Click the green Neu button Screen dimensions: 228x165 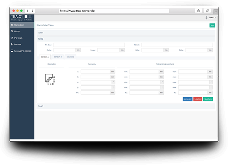(x=212, y=25)
